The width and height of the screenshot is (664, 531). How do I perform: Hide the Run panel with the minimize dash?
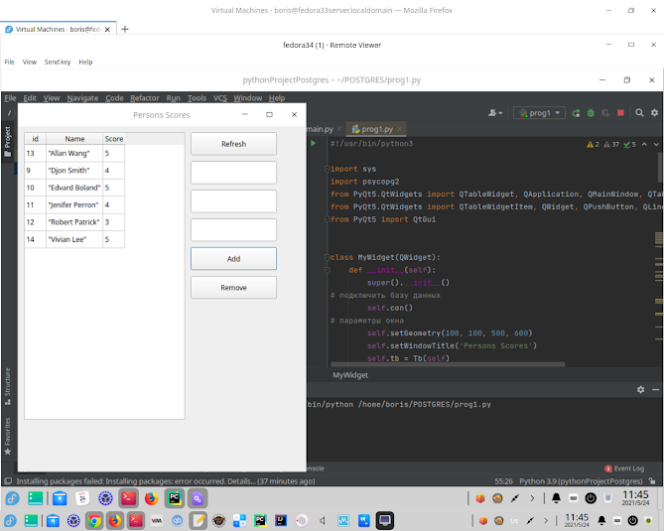[655, 390]
